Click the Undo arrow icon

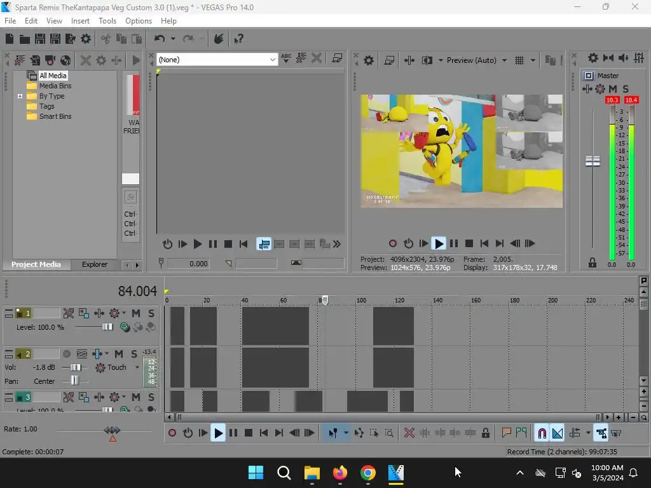160,39
